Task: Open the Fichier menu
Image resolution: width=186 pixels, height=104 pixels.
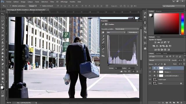Action: pos(9,2)
